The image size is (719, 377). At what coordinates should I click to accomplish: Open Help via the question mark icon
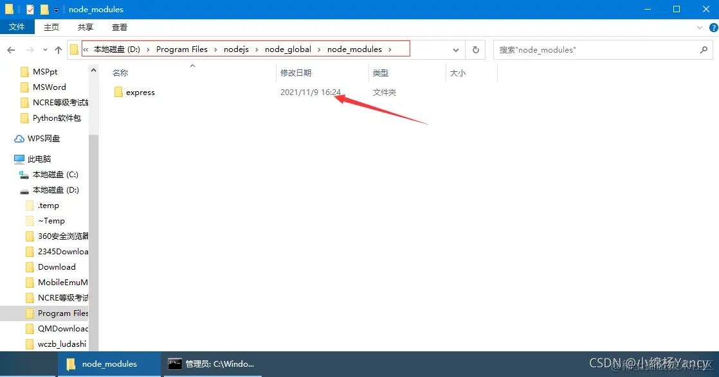click(713, 28)
